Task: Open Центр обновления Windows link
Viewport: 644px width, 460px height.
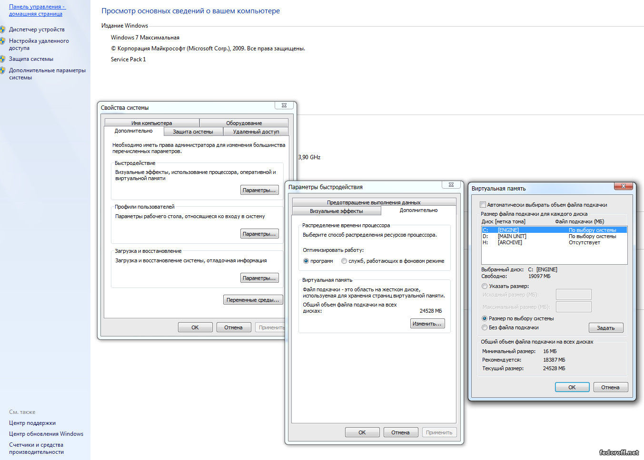Action: pyautogui.click(x=46, y=434)
